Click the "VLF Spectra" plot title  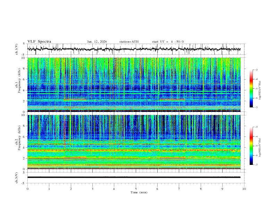point(39,42)
